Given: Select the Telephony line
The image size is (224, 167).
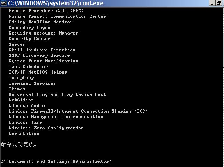Looking at the screenshot, I should click(x=22, y=78).
